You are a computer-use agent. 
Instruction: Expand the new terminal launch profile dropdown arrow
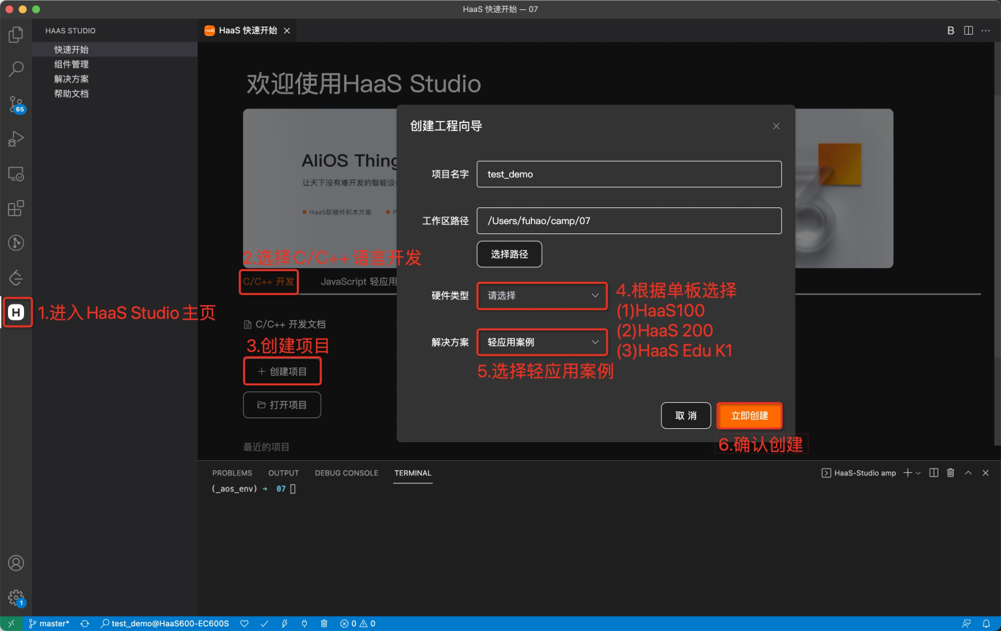tap(918, 473)
